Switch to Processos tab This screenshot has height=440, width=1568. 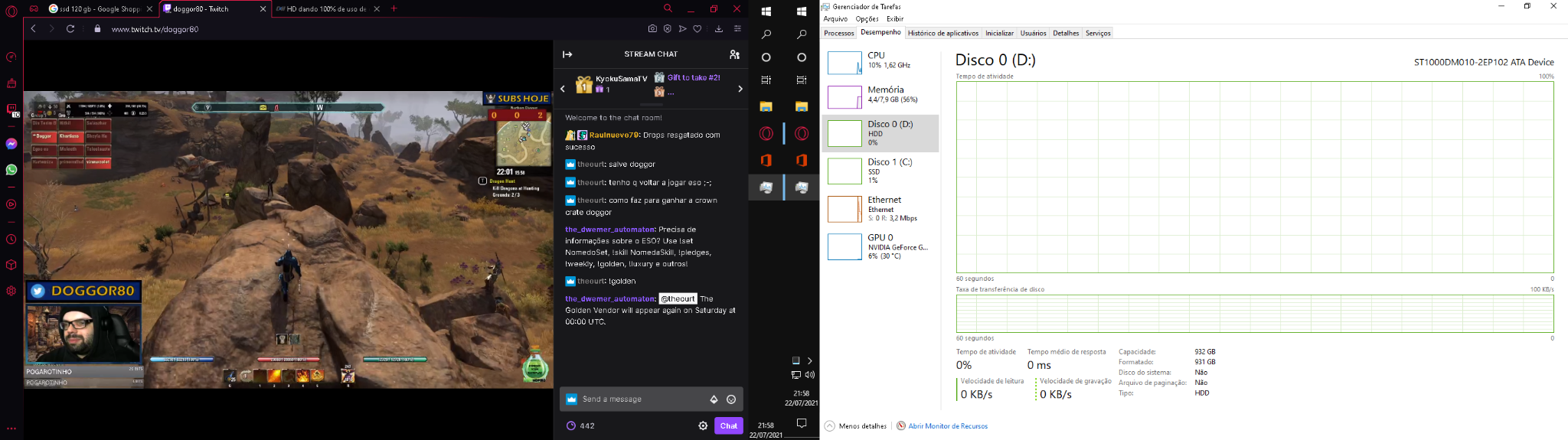pyautogui.click(x=839, y=33)
